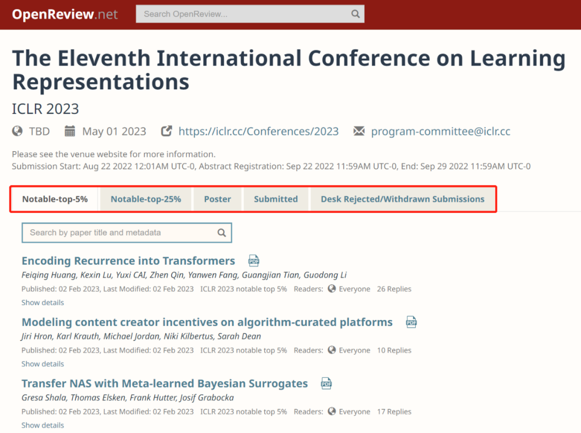Click the paper title search input field

pyautogui.click(x=118, y=232)
